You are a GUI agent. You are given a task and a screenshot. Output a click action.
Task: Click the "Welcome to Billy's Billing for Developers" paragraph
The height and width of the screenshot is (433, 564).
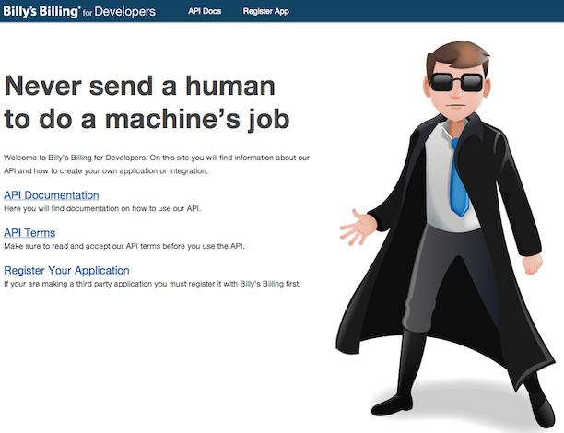point(157,164)
